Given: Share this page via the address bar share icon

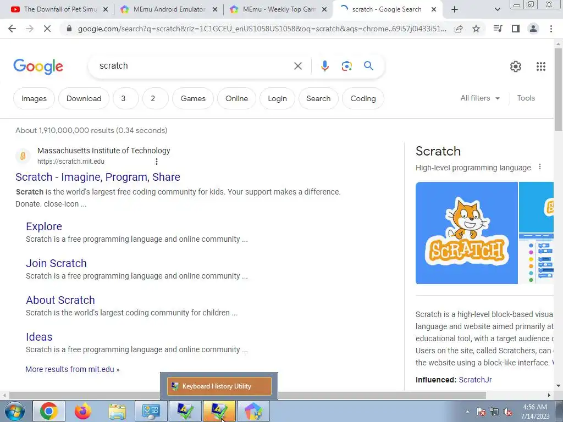Looking at the screenshot, I should tap(459, 29).
